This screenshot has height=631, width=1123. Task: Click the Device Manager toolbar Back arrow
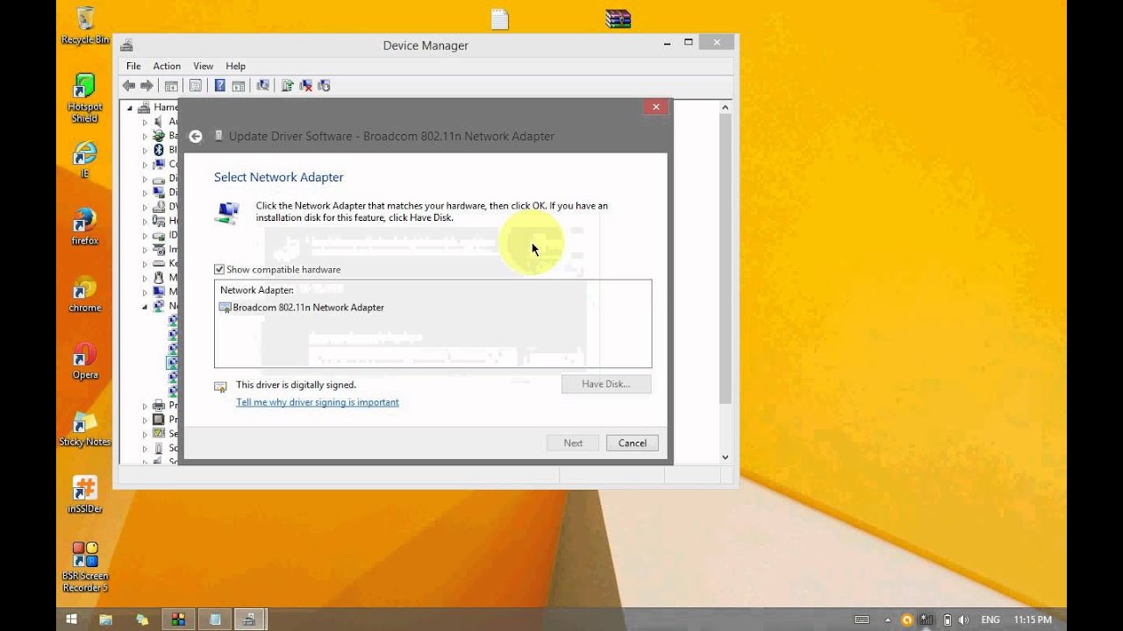point(129,85)
